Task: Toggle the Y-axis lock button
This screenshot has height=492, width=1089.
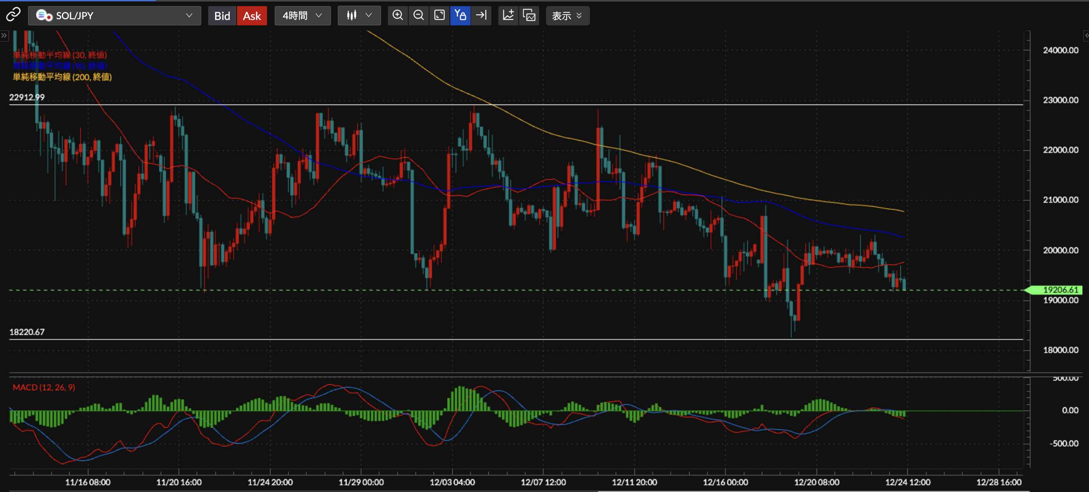Action: 460,16
